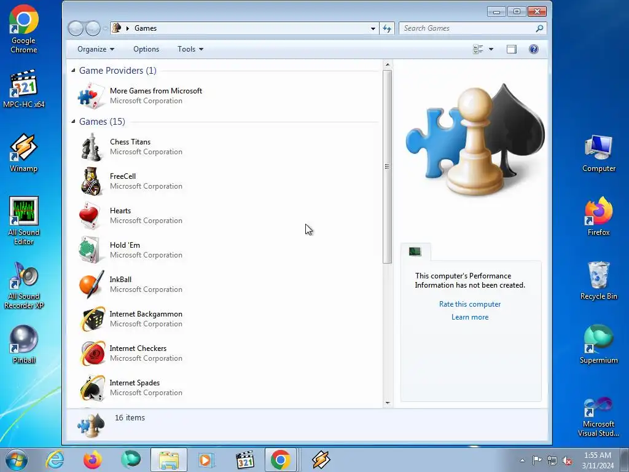Click the Hold 'Em game icon
629x472 pixels.
(90, 250)
